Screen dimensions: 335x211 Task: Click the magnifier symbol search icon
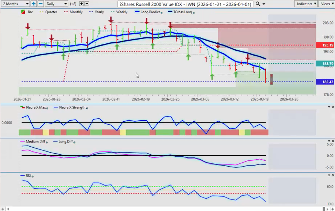(x=258, y=4)
